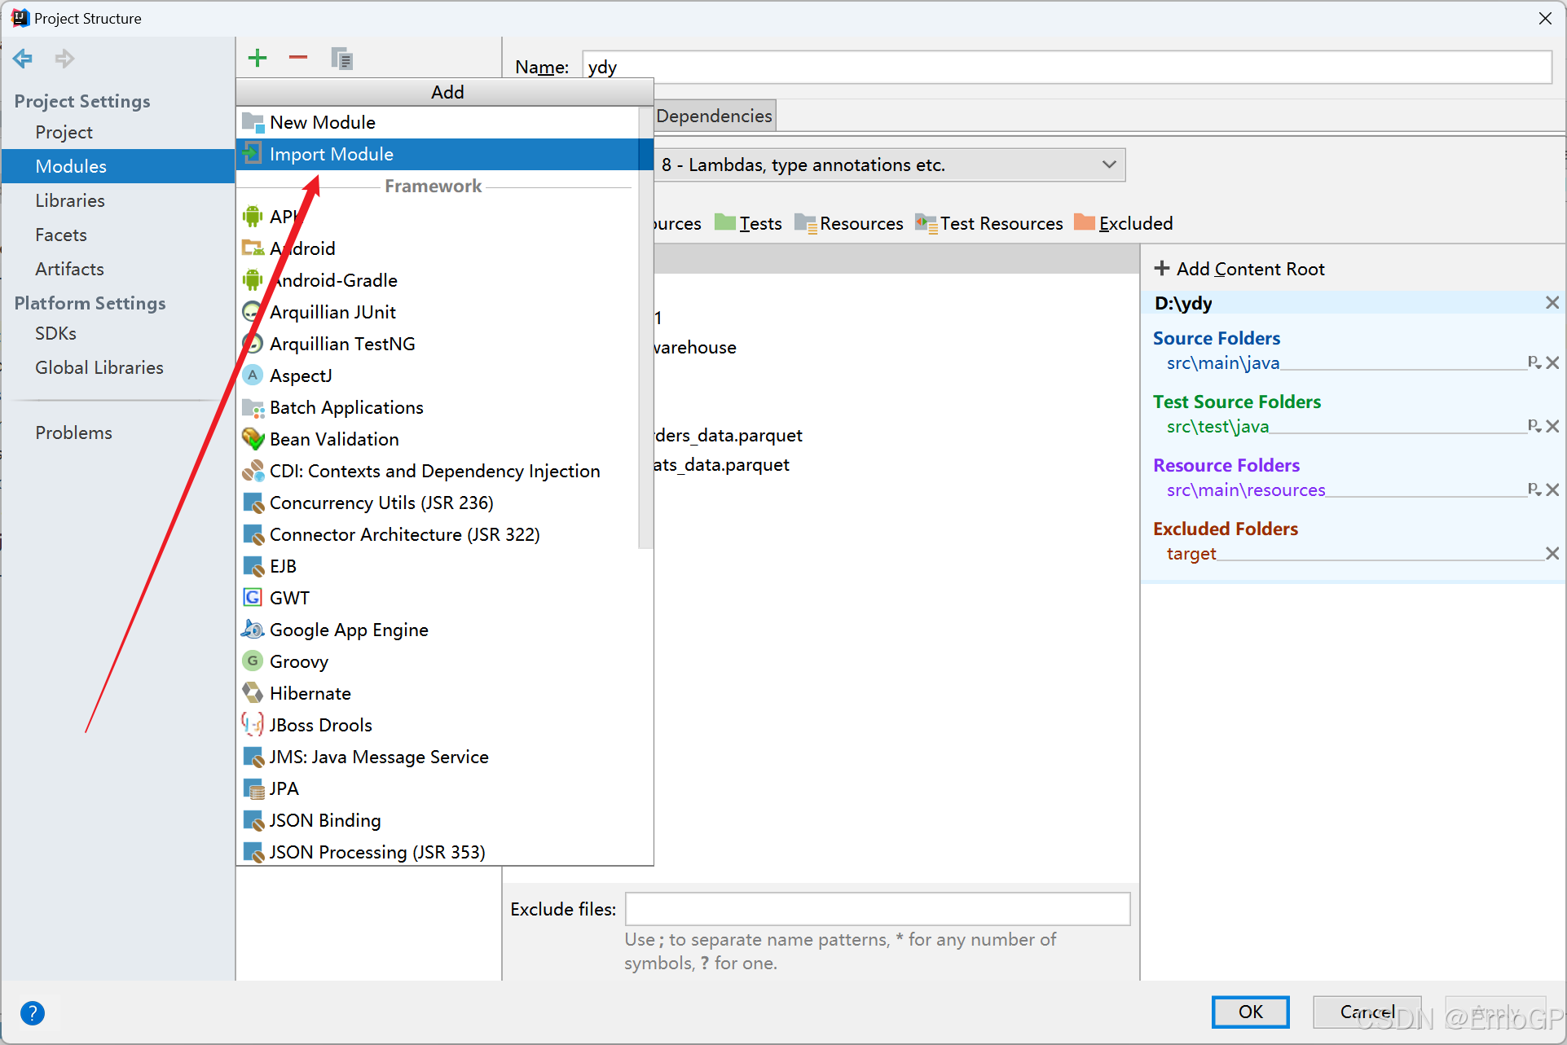Open the help question mark icon
This screenshot has height=1045, width=1567.
[x=32, y=1013]
